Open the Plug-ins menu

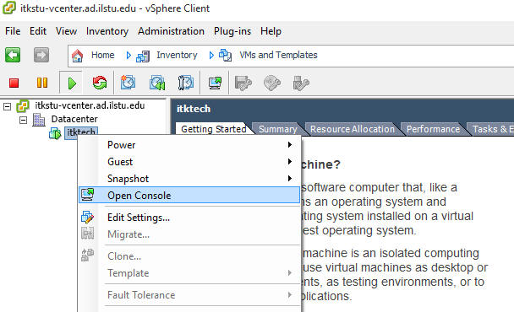pos(232,31)
